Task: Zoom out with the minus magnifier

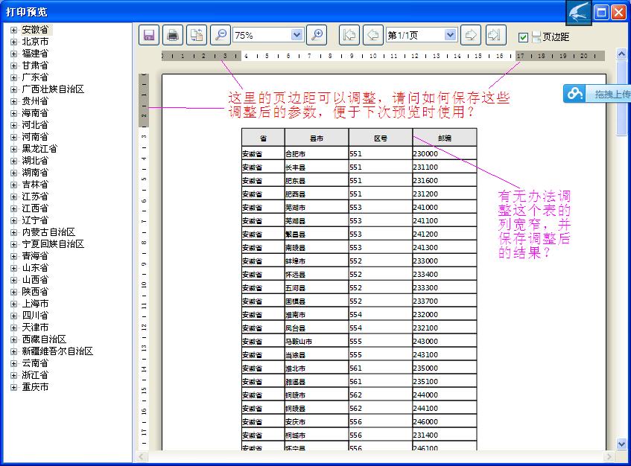Action: 221,35
